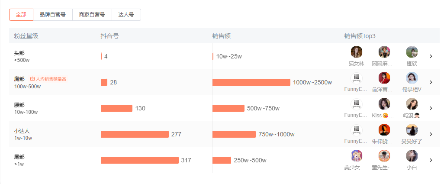The image size is (444, 184).
Task: Open the 俞洋苗 red avatar
Action: (384, 78)
